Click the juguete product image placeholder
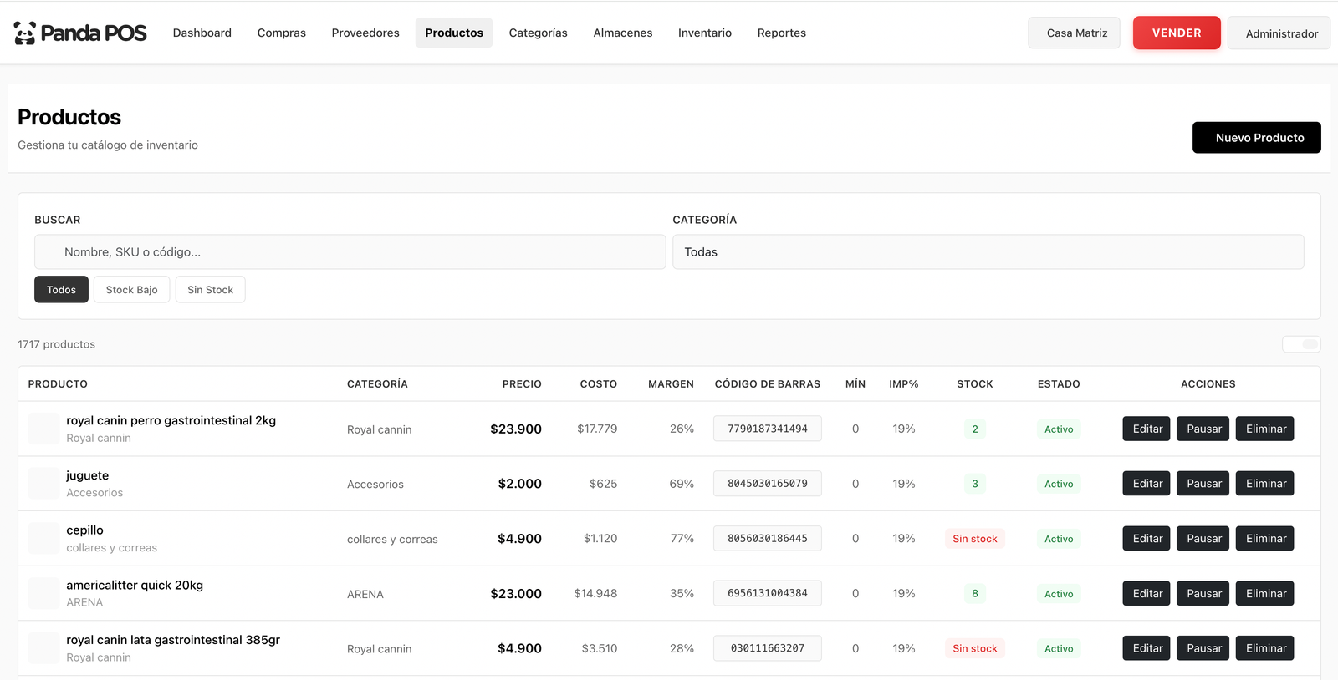This screenshot has width=1338, height=680. [43, 484]
